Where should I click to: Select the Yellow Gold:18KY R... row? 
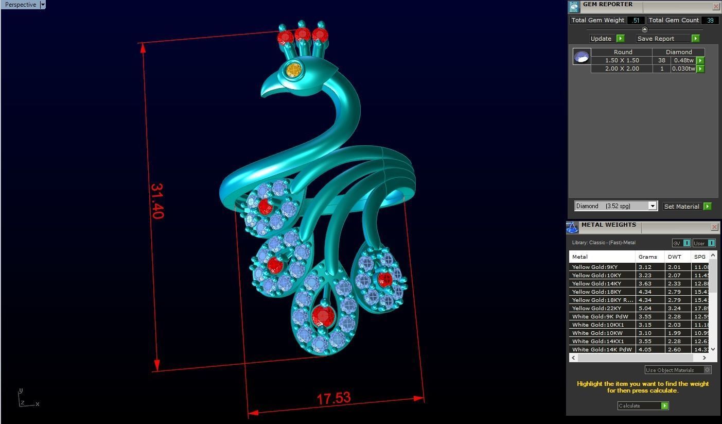(x=639, y=300)
